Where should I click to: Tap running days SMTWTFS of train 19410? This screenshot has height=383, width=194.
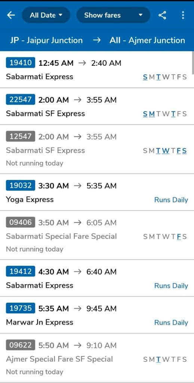(x=165, y=77)
